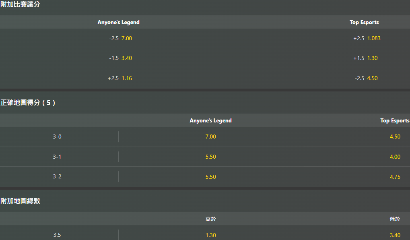The height and width of the screenshot is (240, 410).
Task: Choose Top Esports +1.5 at 1.30
Action: pyautogui.click(x=365, y=58)
